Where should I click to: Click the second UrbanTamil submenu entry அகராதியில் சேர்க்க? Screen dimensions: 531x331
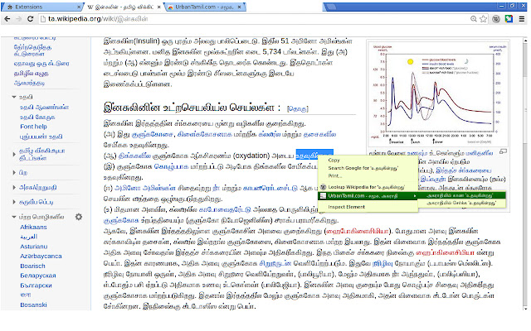[x=461, y=203]
